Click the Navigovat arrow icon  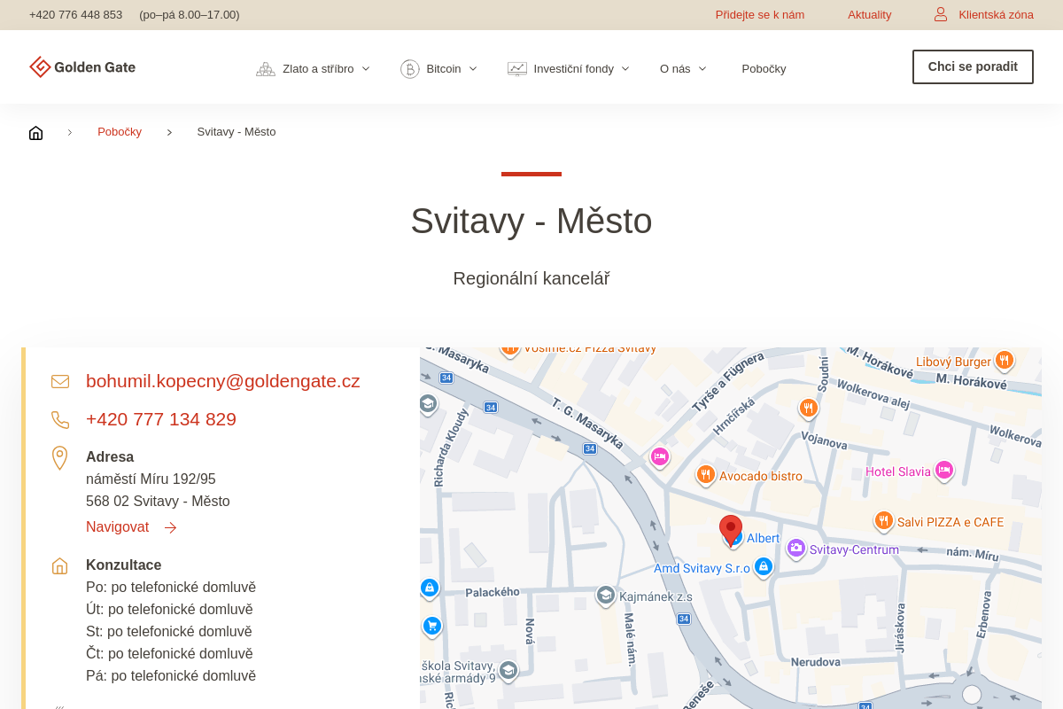171,528
